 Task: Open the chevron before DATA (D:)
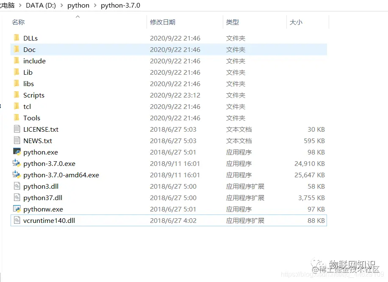coord(20,5)
